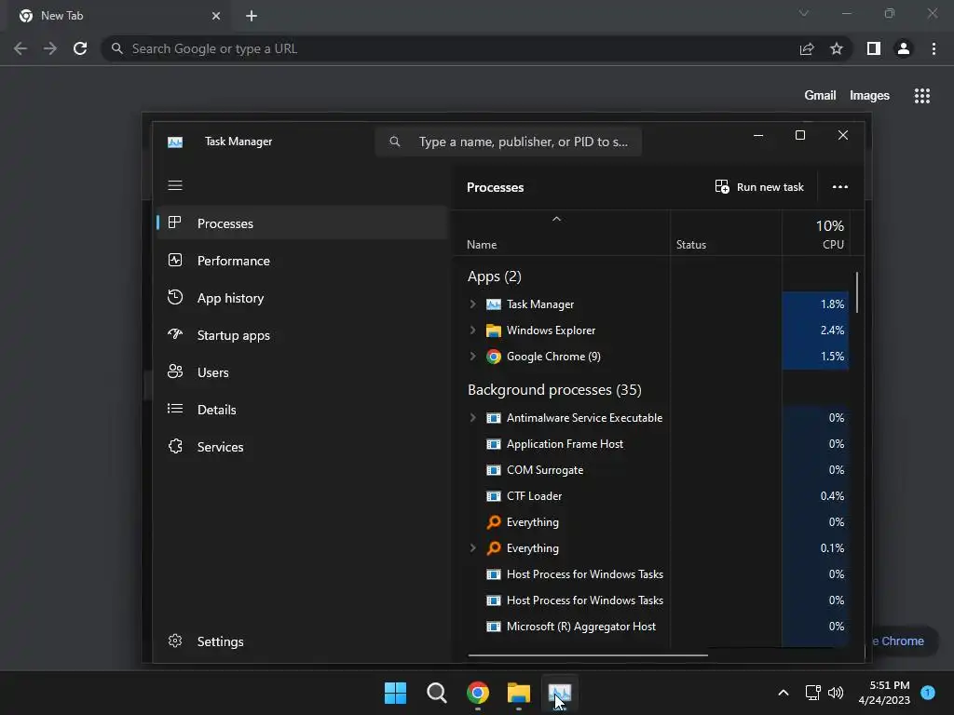Open File Explorer from the taskbar
This screenshot has height=715, width=954.
[519, 693]
